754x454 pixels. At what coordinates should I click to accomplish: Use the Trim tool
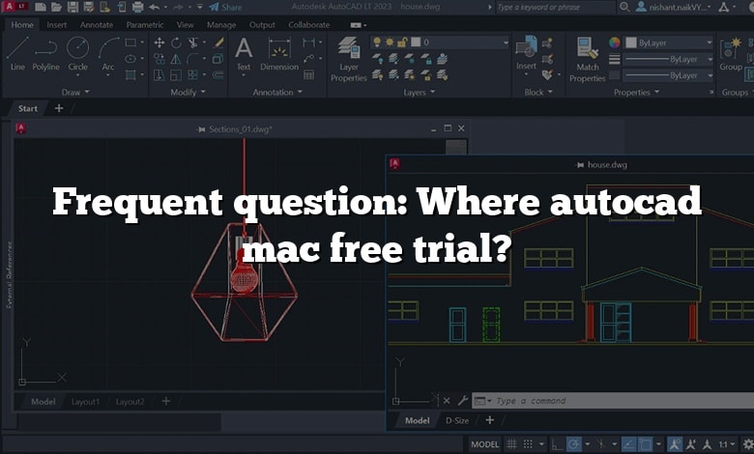[x=192, y=43]
